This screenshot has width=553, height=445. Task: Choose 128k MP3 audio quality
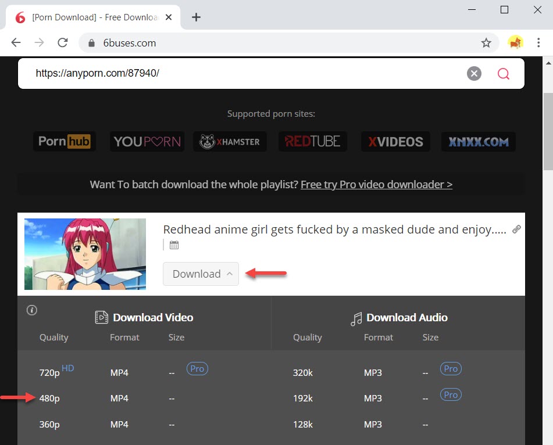(x=302, y=425)
